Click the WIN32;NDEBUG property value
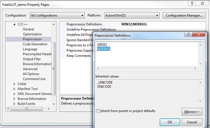The height and width of the screenshot is (128, 210). (134, 24)
